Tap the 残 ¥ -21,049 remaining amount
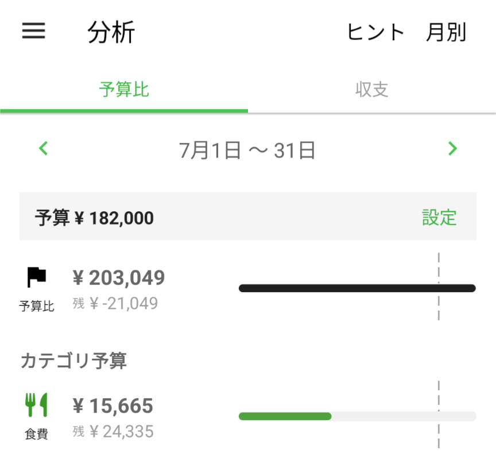 [115, 304]
